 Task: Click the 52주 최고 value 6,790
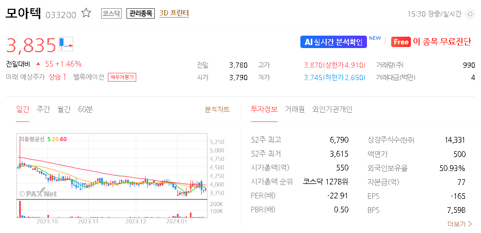(339, 140)
